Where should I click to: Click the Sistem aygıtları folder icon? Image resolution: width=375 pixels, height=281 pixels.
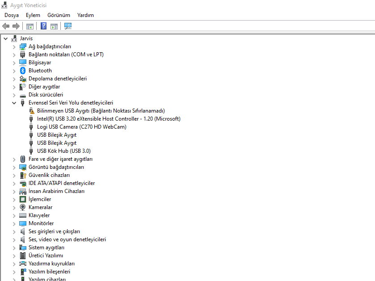pyautogui.click(x=23, y=247)
